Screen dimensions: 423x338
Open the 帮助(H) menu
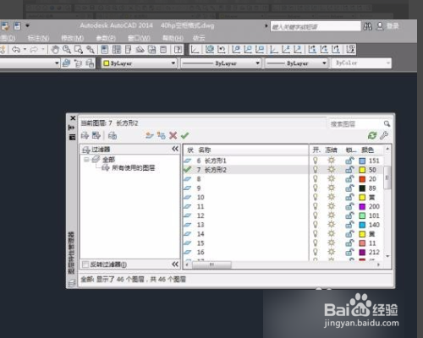coord(173,38)
